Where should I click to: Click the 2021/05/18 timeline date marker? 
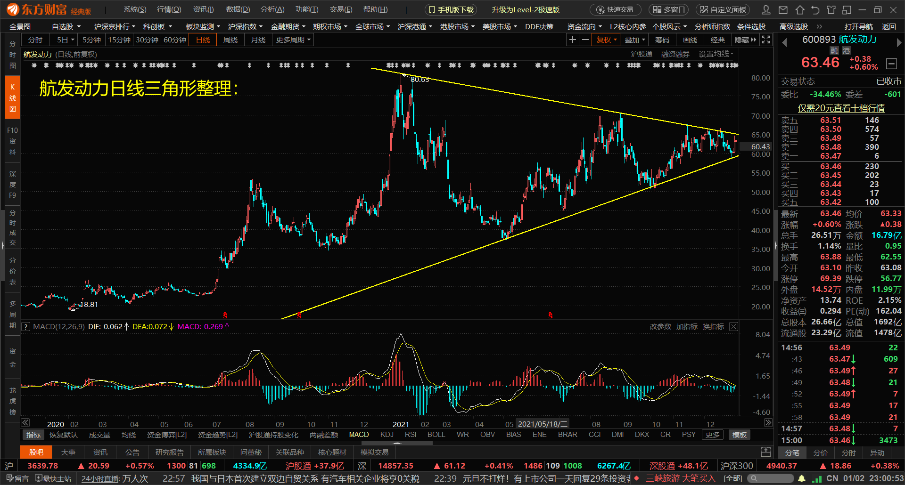542,424
